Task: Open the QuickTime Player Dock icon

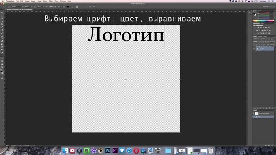Action: click(x=144, y=150)
